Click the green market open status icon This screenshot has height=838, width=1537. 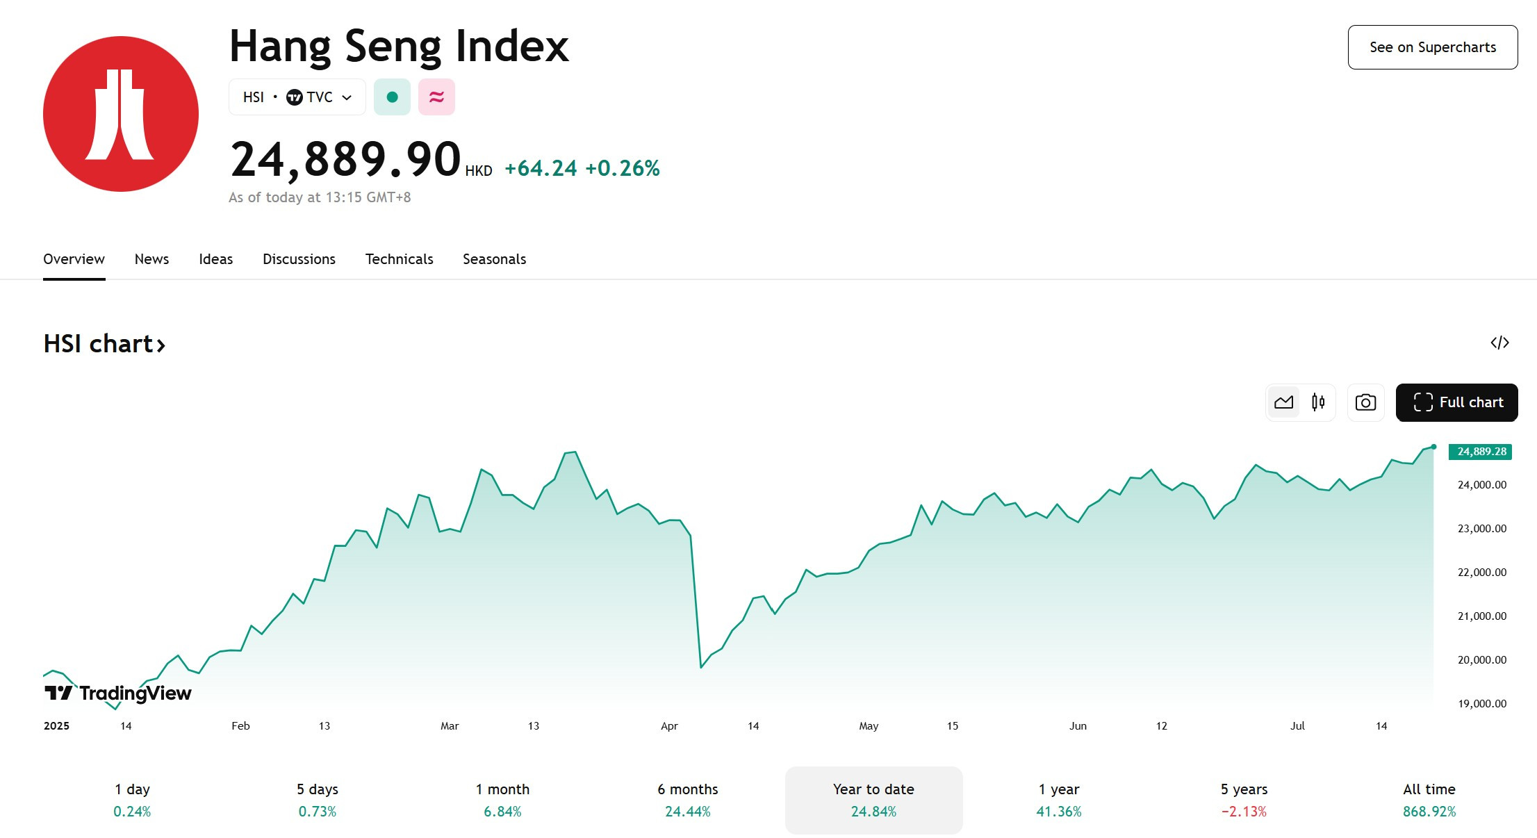point(392,97)
